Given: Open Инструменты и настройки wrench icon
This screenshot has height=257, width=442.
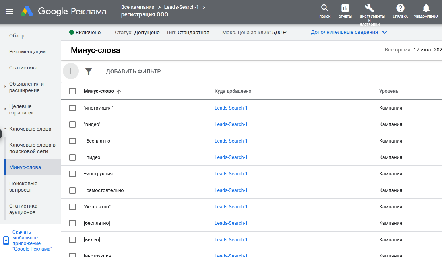Looking at the screenshot, I should (369, 8).
